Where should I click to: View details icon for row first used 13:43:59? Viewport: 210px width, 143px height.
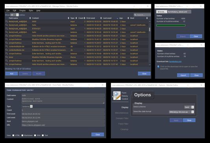coord(7,64)
